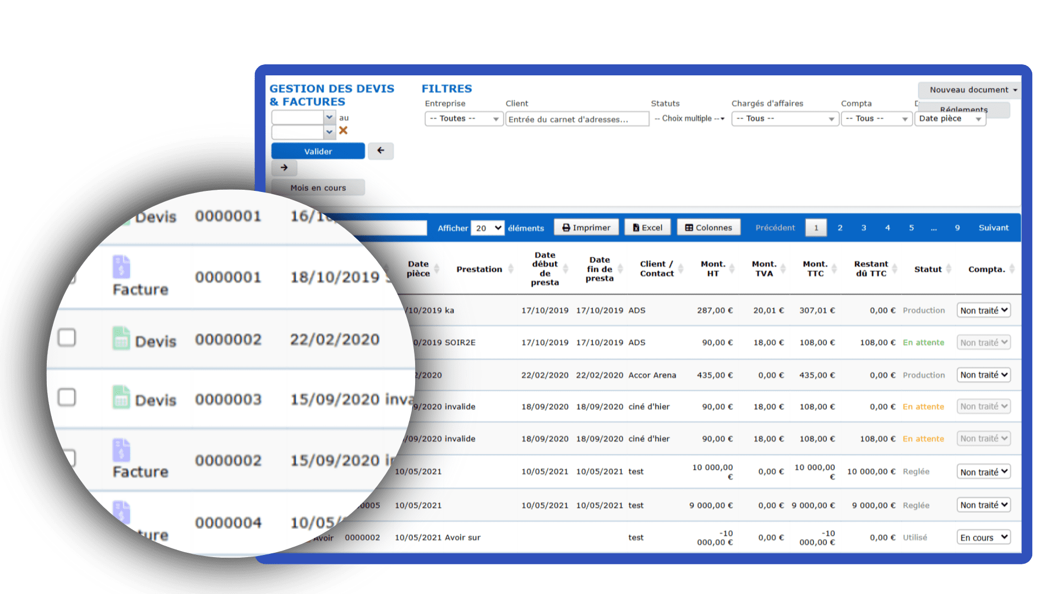
Task: Click the Excel export button
Action: pyautogui.click(x=647, y=228)
